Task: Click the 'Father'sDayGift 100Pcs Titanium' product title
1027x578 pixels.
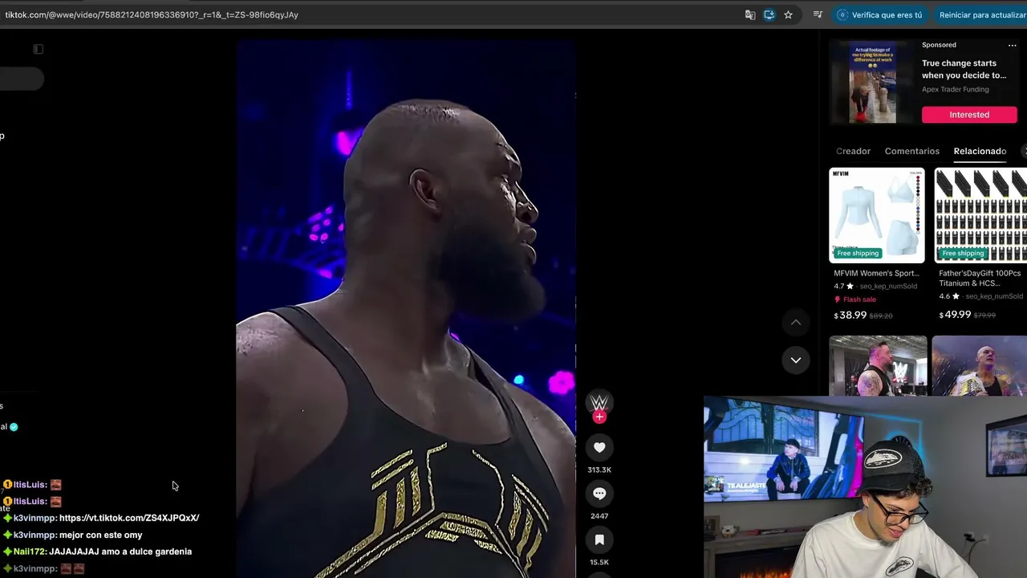Action: pos(980,278)
